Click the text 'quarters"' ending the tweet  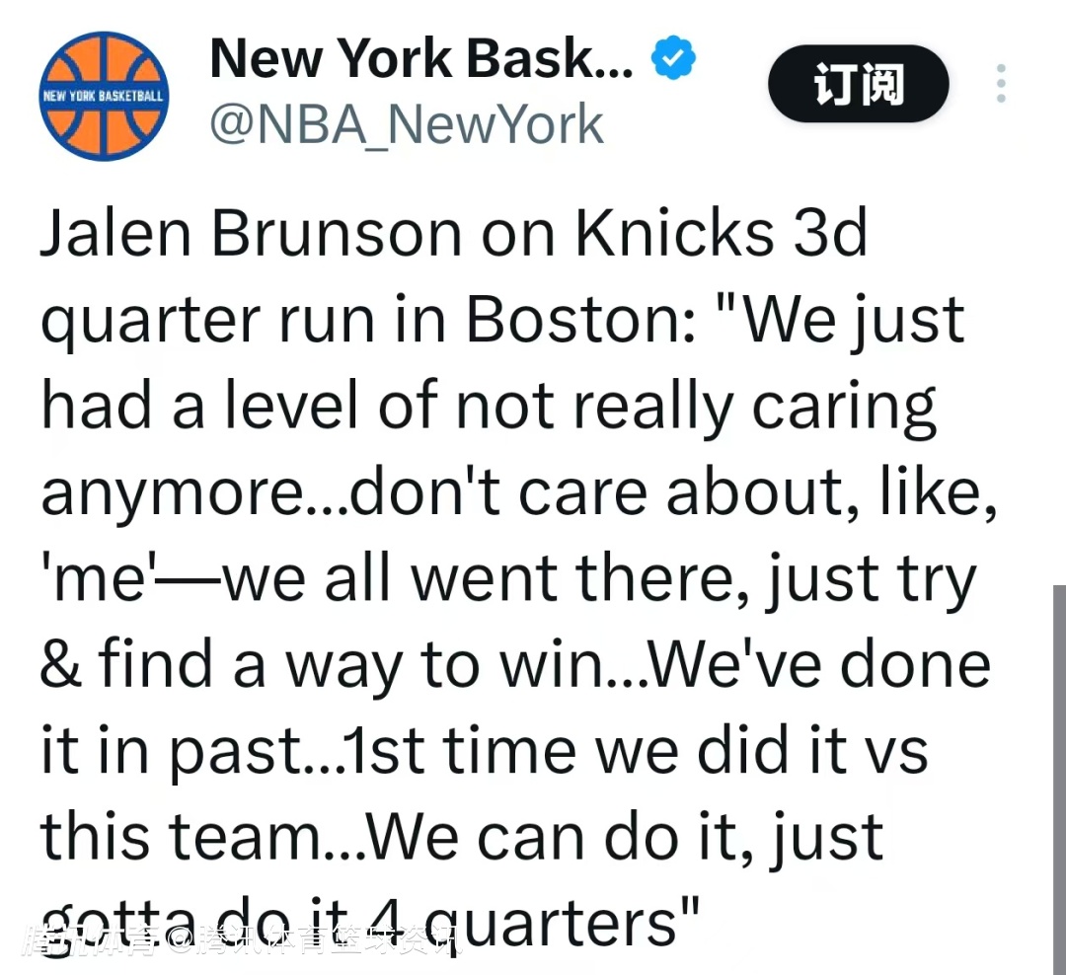coord(575,925)
